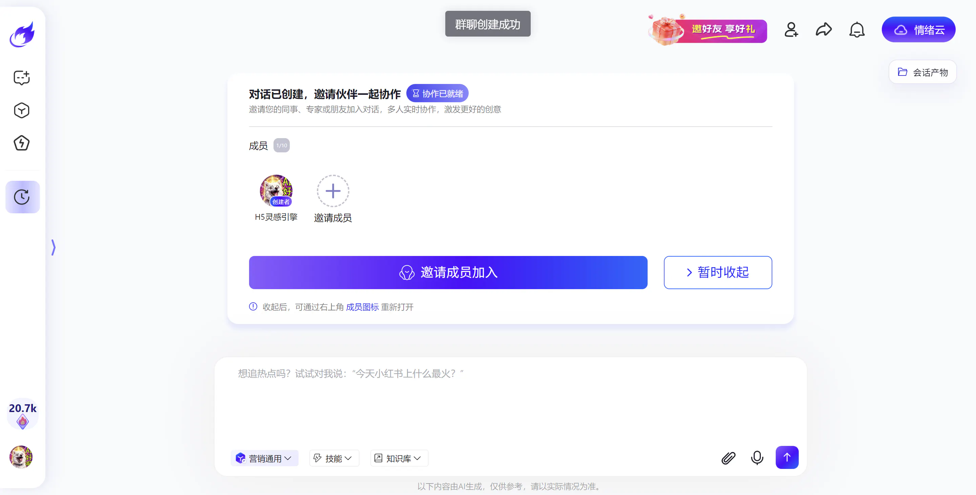Open the user avatar in sidebar bottom
Image resolution: width=976 pixels, height=495 pixels.
pyautogui.click(x=21, y=457)
